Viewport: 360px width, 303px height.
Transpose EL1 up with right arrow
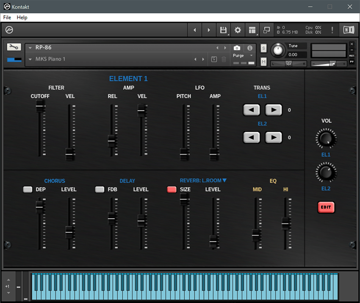[x=274, y=110]
